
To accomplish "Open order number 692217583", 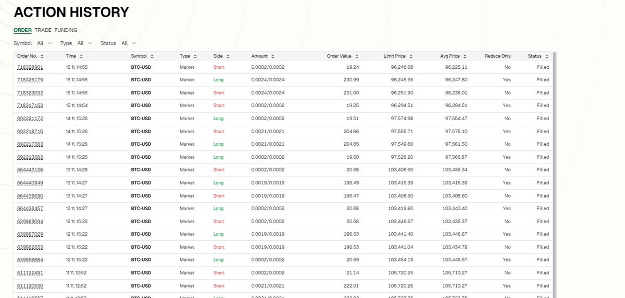I will [x=30, y=144].
